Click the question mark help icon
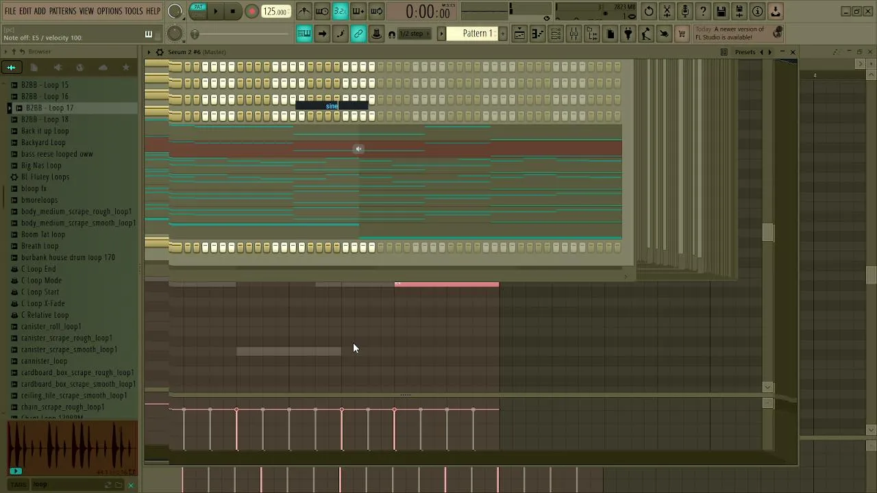This screenshot has width=877, height=493. [x=703, y=11]
